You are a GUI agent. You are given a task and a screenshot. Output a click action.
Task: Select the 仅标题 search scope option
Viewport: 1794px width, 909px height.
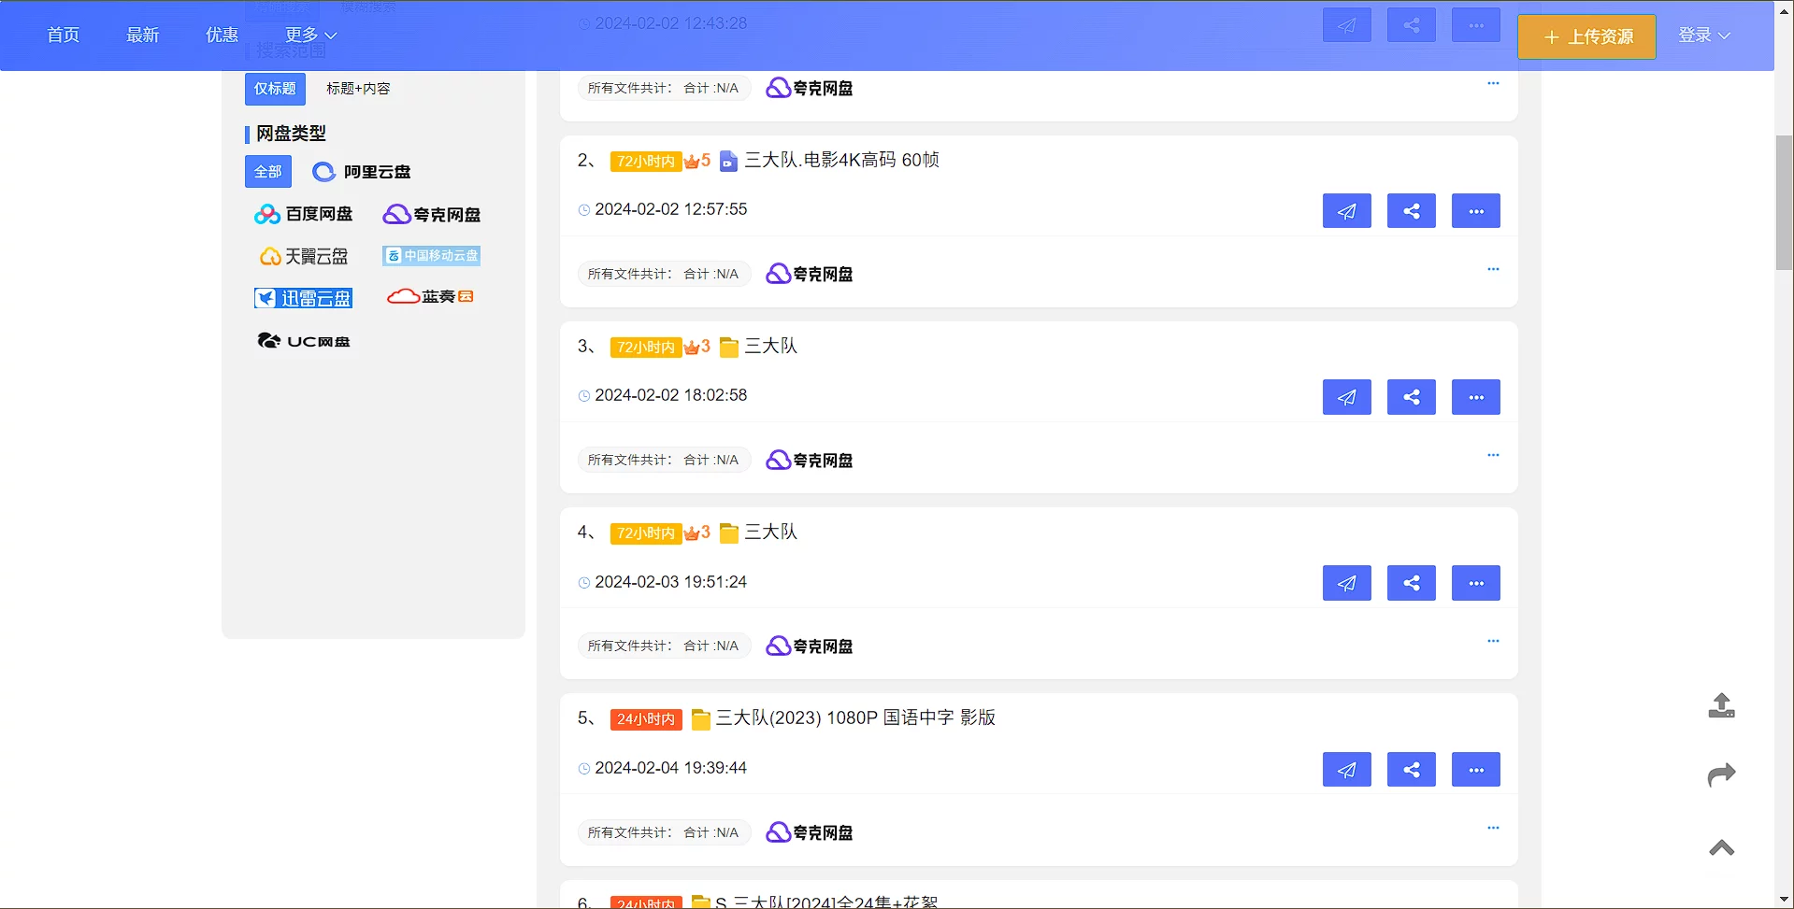[x=275, y=89]
